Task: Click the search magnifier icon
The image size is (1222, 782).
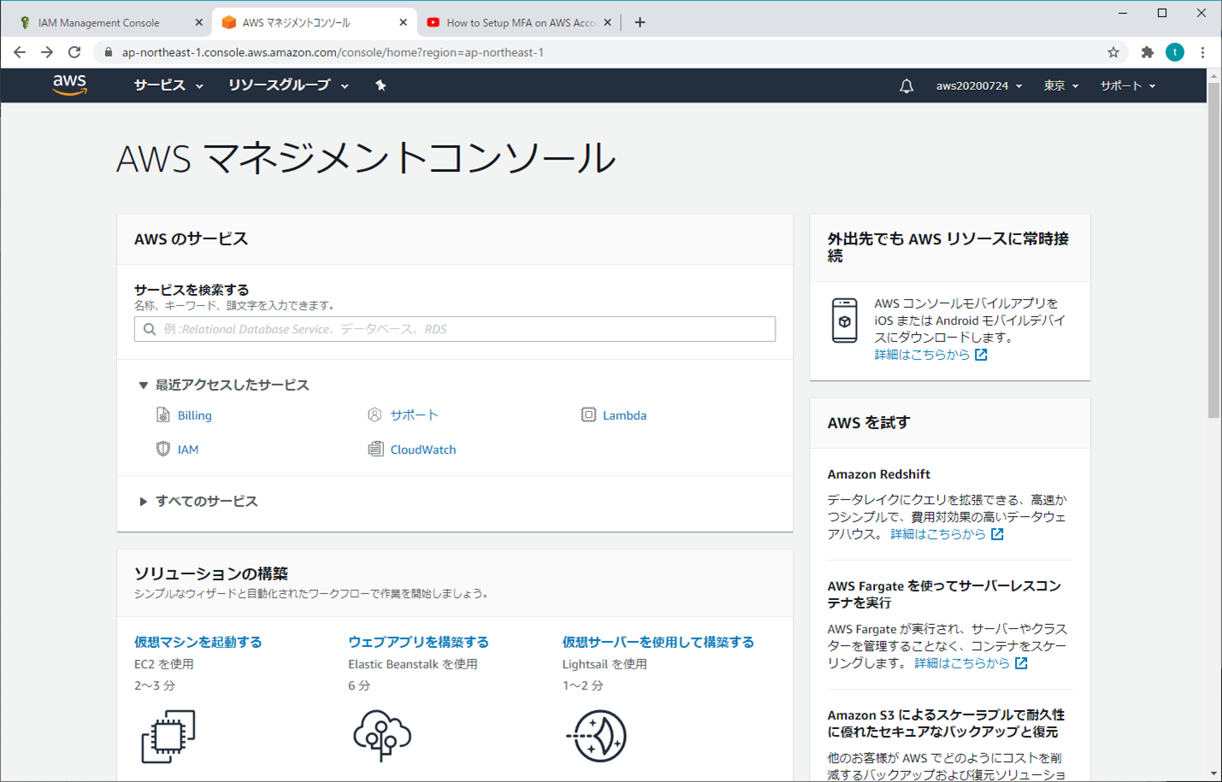Action: click(150, 329)
